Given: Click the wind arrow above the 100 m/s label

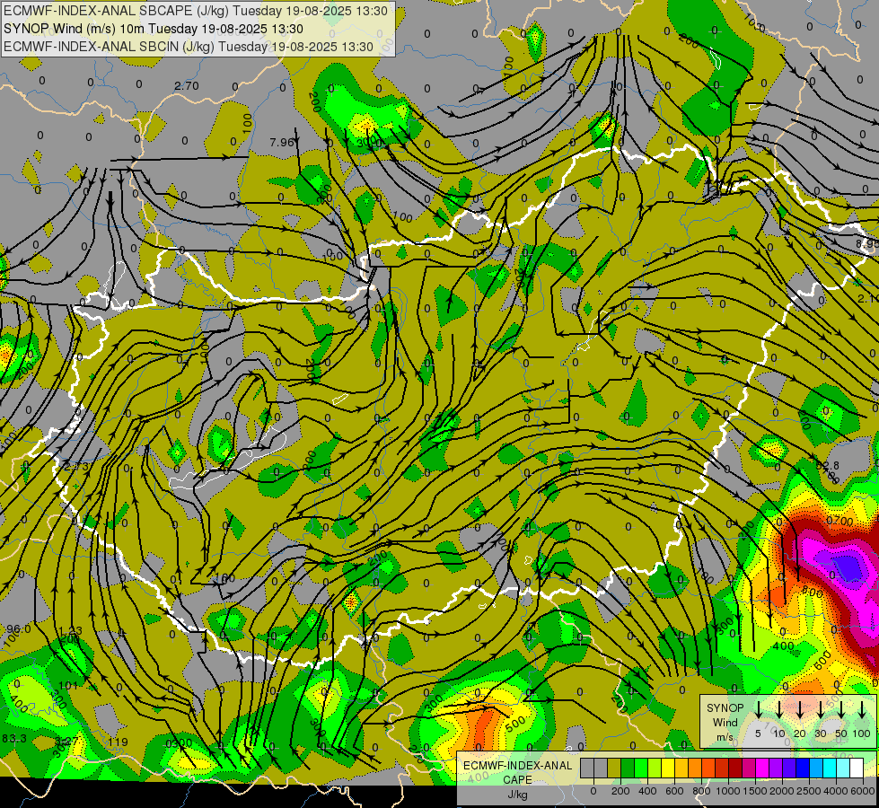Looking at the screenshot, I should tap(862, 710).
